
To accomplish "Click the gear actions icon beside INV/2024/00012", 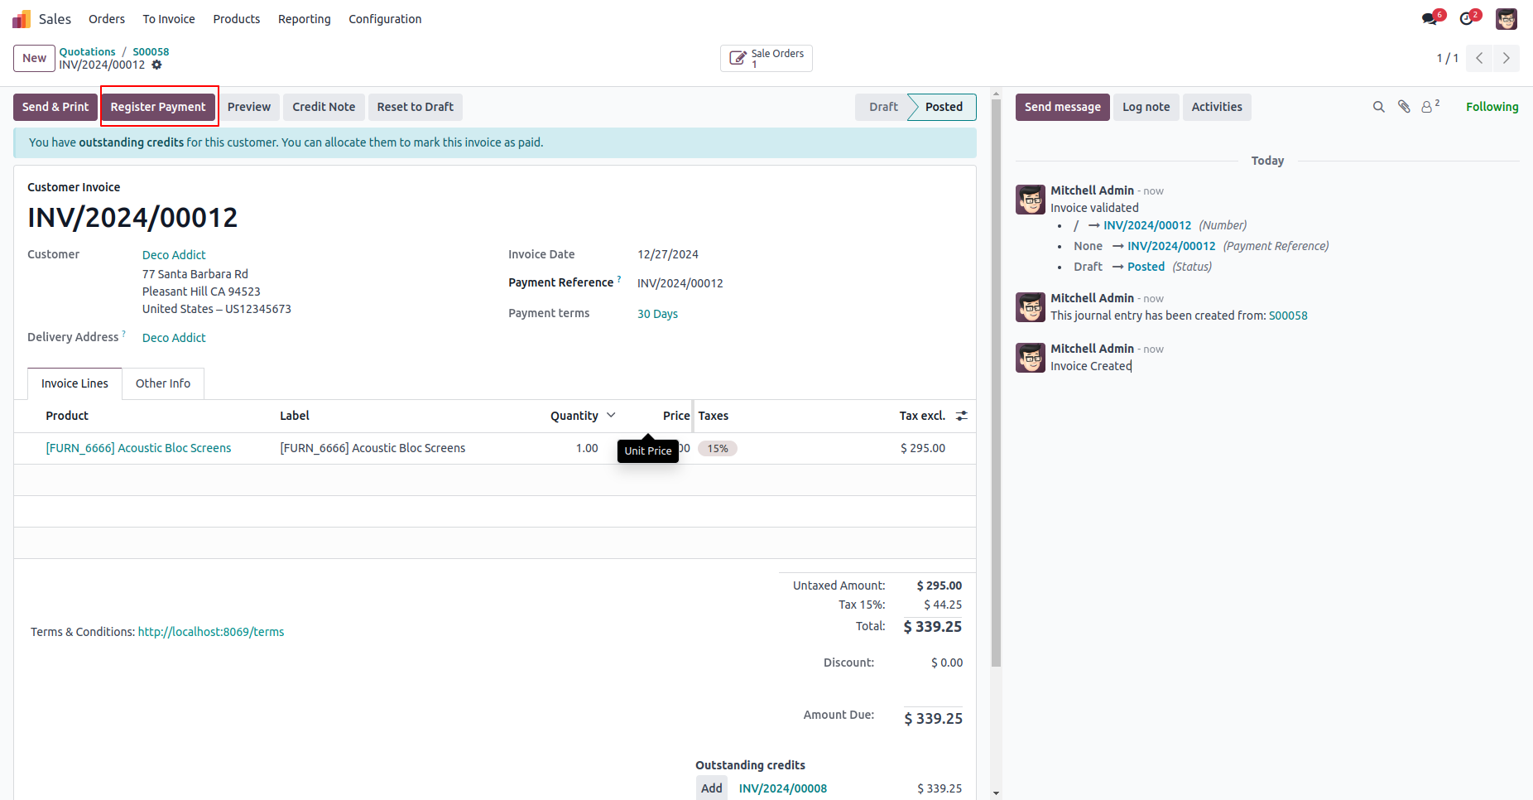I will pos(157,65).
